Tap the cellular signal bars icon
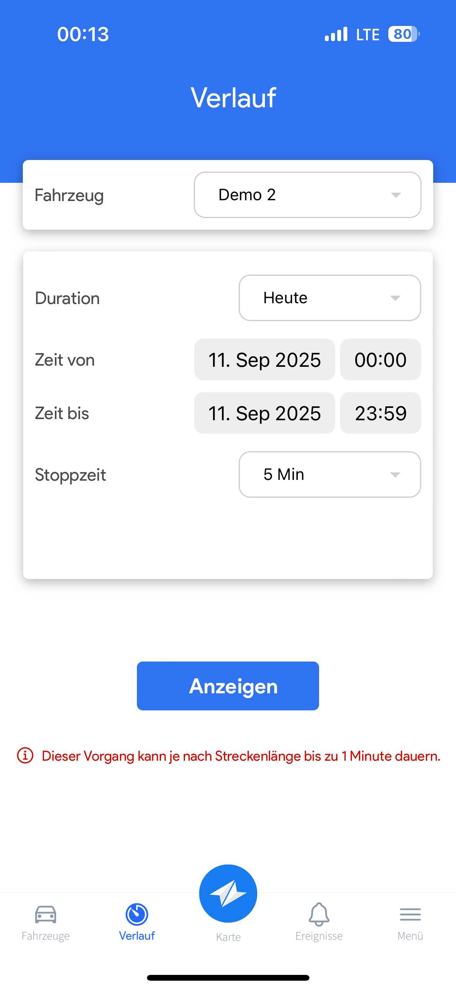The image size is (456, 990). 336,34
